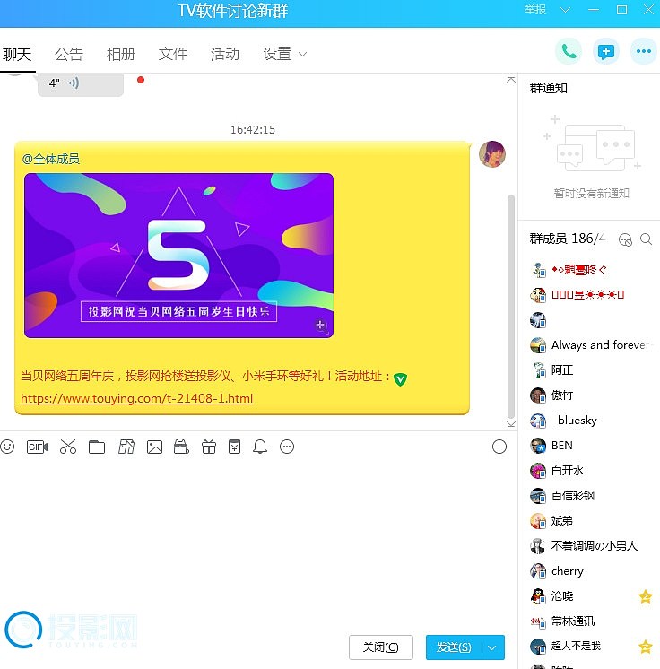660x669 pixels.
Task: Click the 群通知 heading
Action: pyautogui.click(x=548, y=88)
